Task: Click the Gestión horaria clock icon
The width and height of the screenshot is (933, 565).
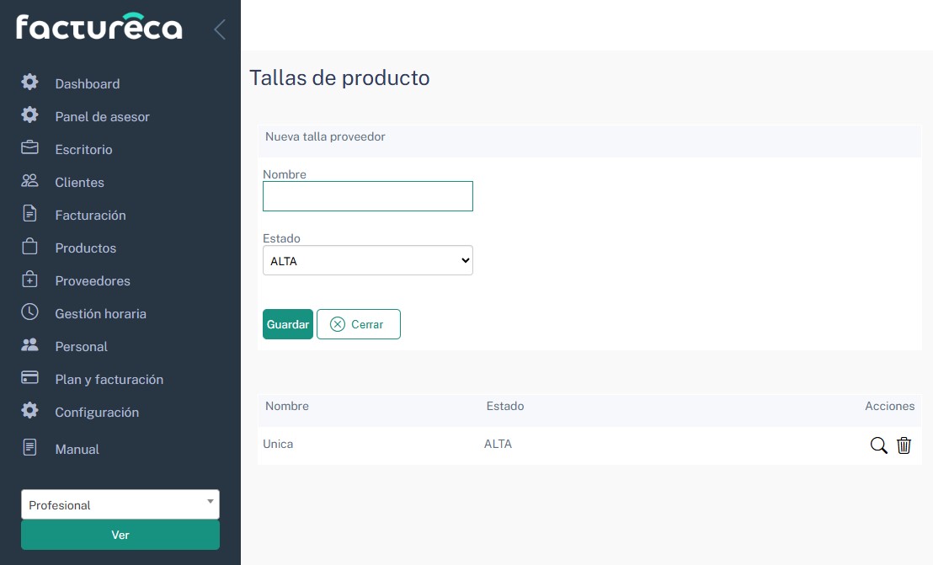Action: [x=29, y=312]
